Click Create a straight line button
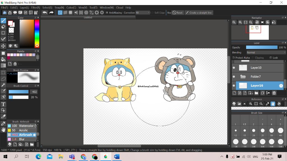The height and width of the screenshot is (161, 287). click(199, 13)
